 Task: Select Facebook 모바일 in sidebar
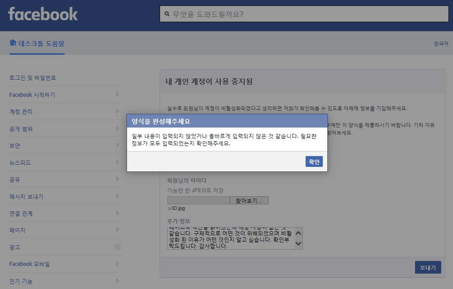[x=29, y=264]
